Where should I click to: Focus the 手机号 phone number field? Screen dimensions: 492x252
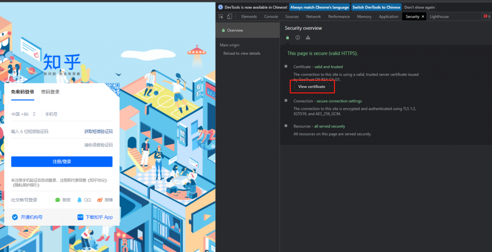click(78, 114)
